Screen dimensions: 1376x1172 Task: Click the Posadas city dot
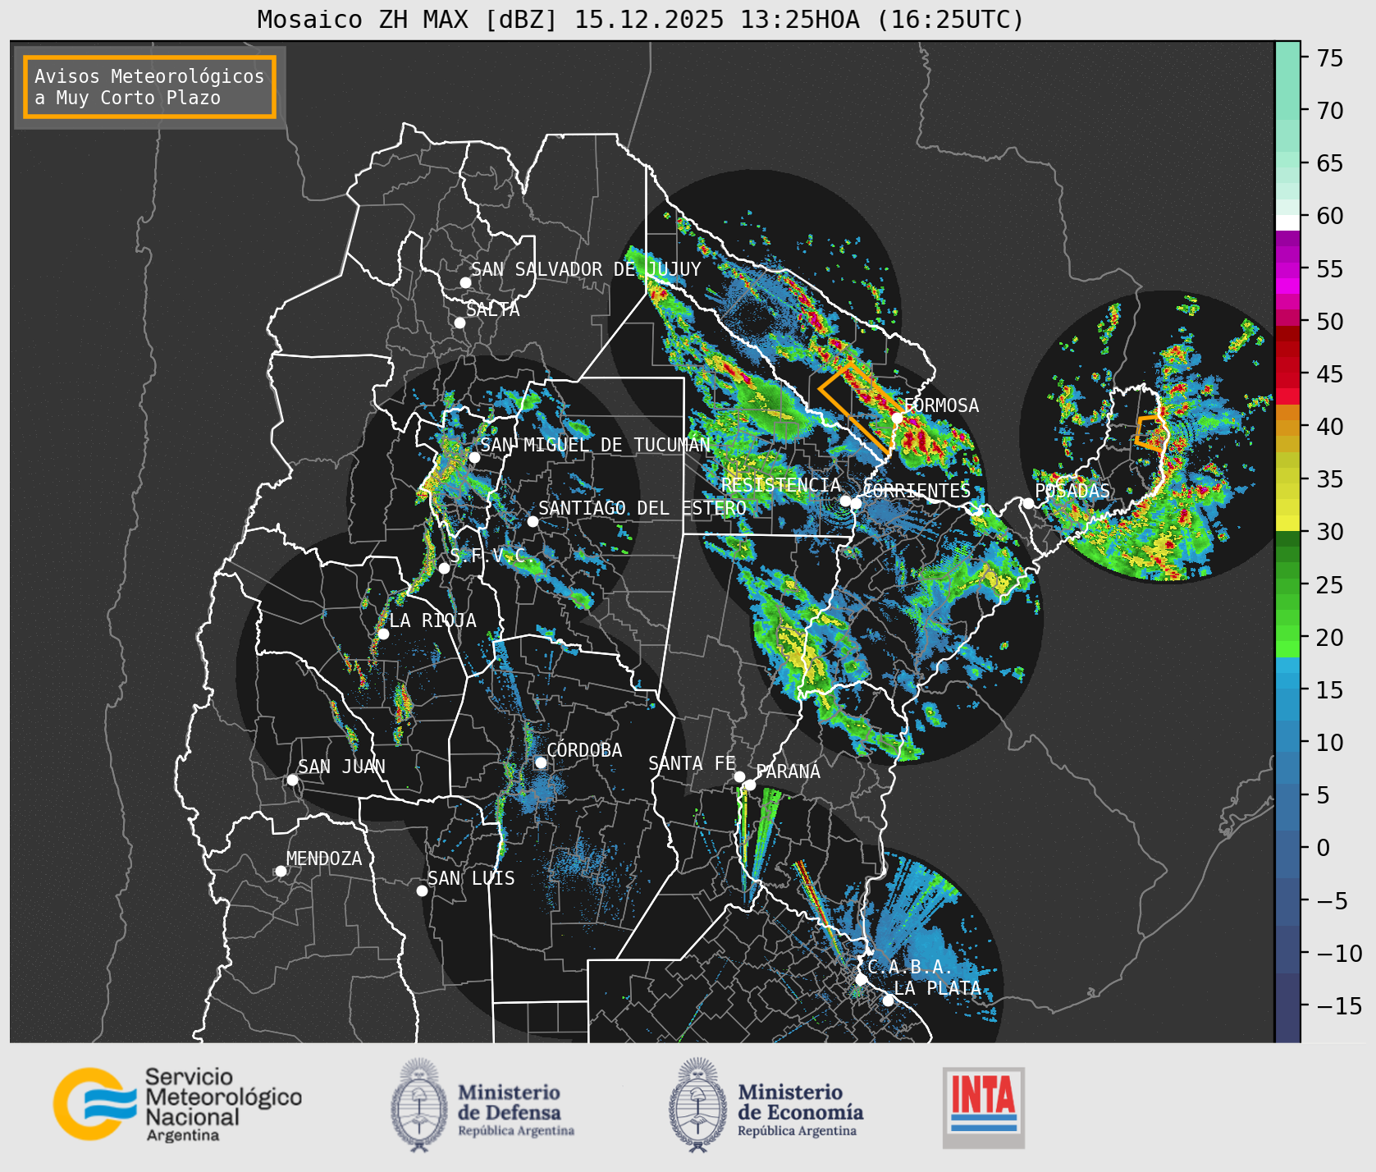pos(1028,503)
